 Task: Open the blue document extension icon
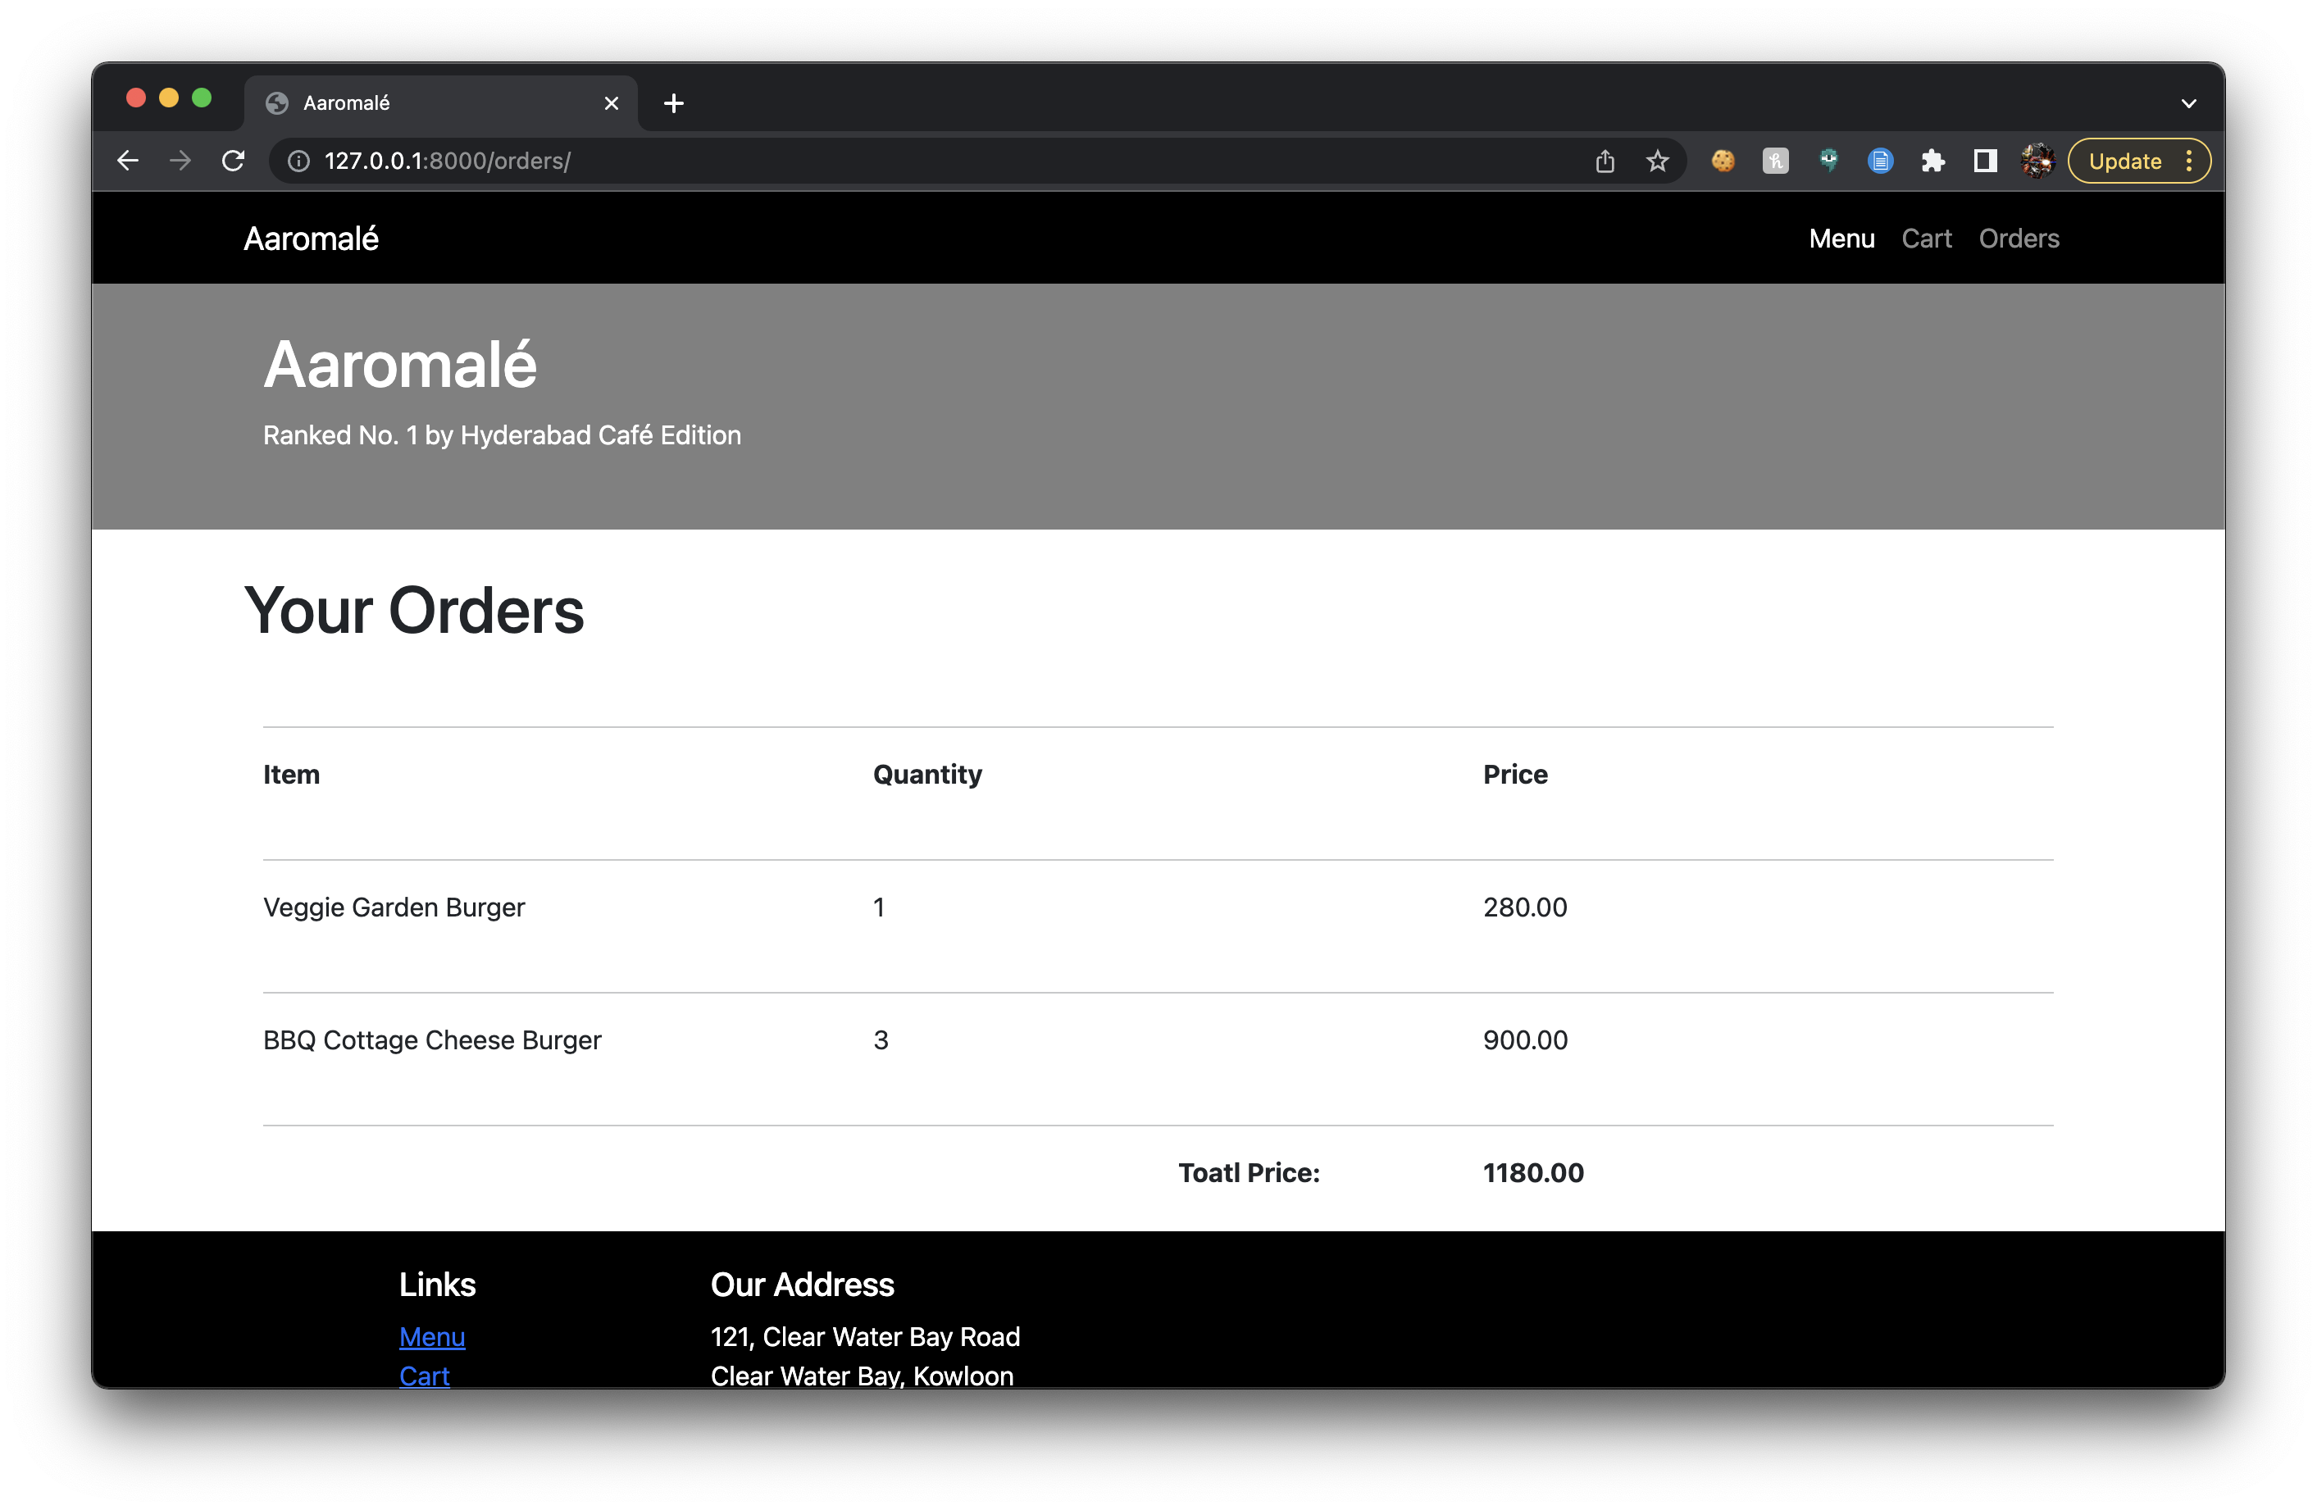pyautogui.click(x=1881, y=161)
